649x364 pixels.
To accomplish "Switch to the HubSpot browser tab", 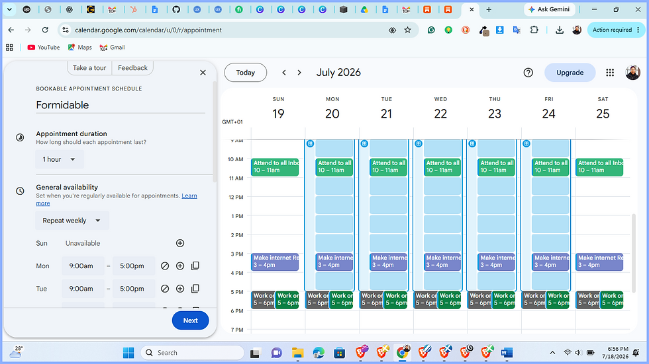I will click(133, 9).
